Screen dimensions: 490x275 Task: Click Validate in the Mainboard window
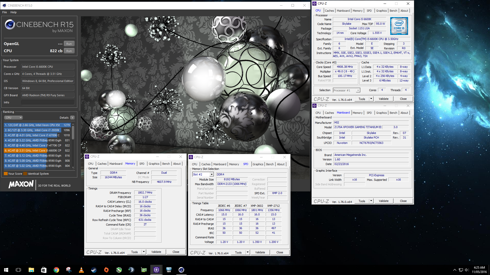coord(383,201)
